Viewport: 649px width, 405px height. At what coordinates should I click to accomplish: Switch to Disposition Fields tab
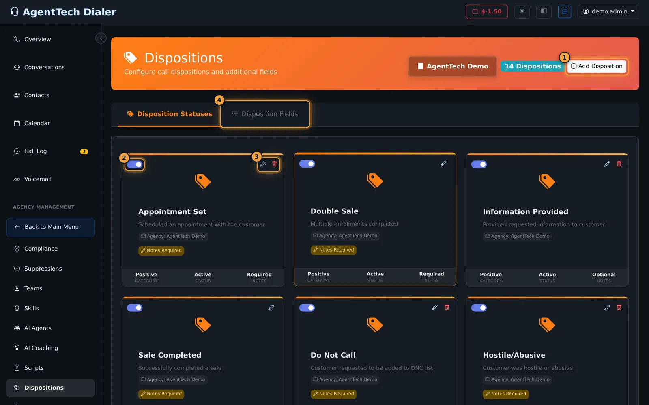[265, 114]
